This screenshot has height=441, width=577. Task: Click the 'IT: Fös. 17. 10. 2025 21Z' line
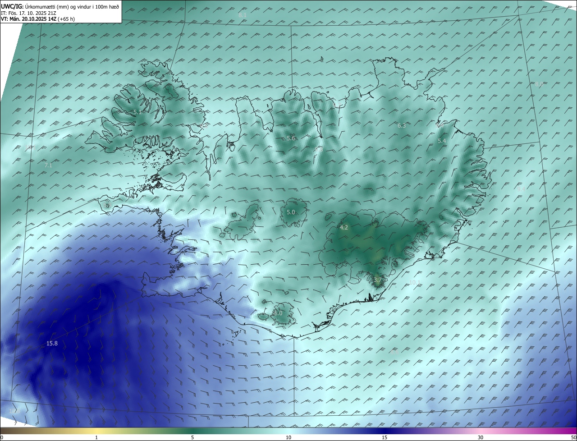point(28,13)
